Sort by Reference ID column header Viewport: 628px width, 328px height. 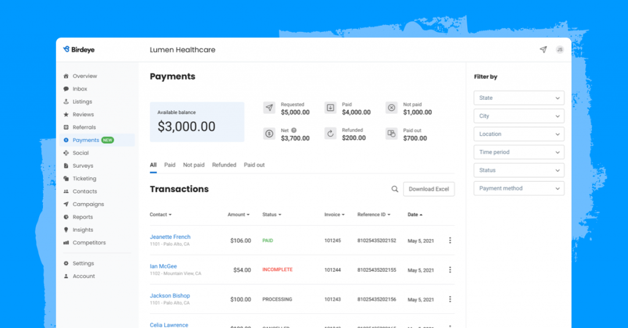(373, 215)
